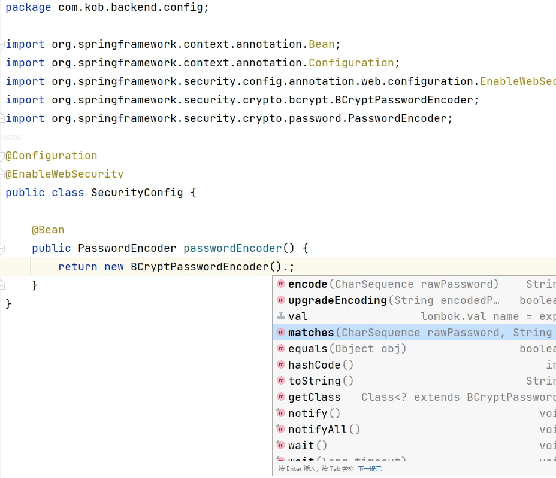Click the public keyword before class
The image size is (556, 478).
[x=25, y=193]
